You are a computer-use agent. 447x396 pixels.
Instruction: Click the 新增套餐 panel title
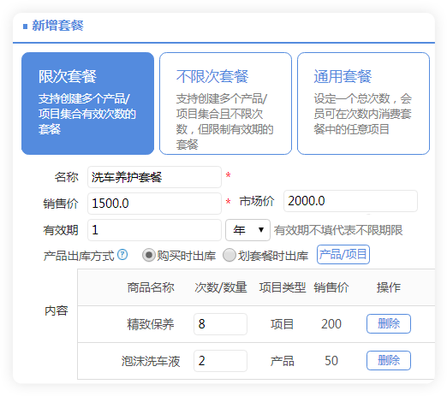tap(57, 26)
